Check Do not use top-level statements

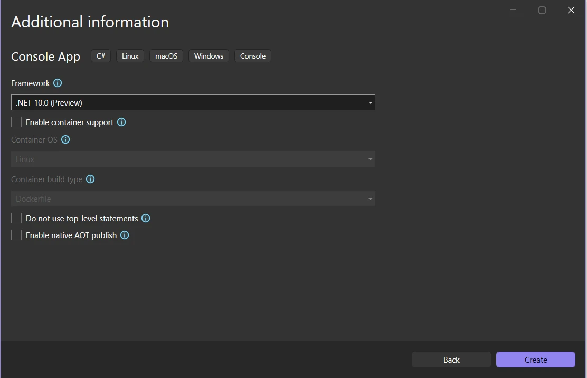point(17,219)
